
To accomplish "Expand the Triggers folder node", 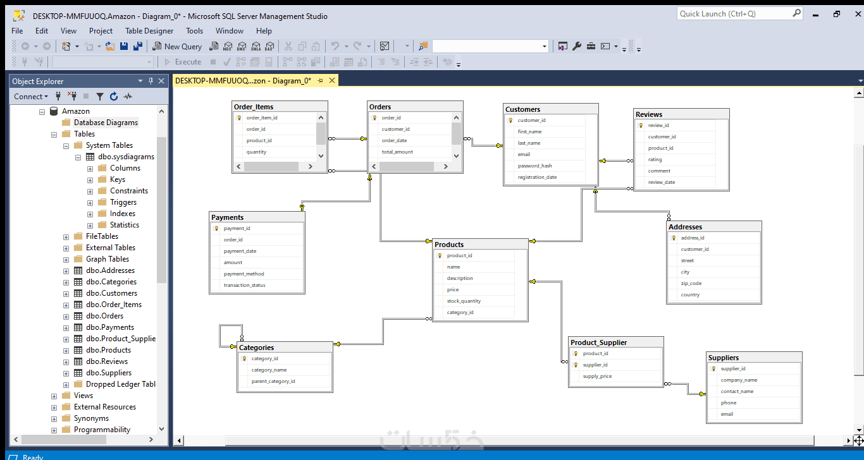I will click(x=90, y=203).
